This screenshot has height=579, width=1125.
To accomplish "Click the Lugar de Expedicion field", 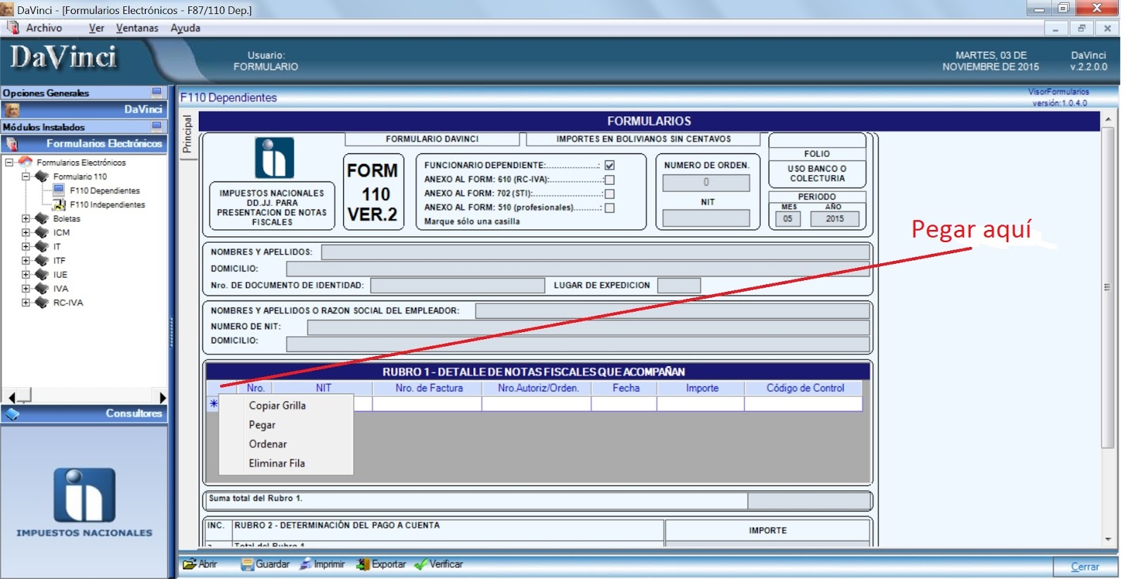I will 679,285.
